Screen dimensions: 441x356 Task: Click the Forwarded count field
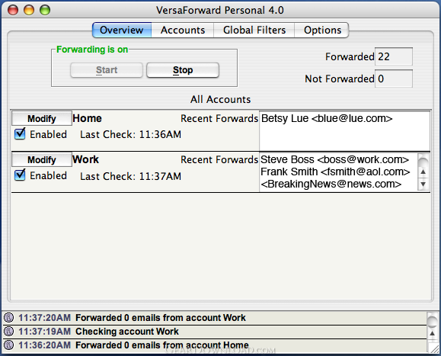[x=394, y=56]
